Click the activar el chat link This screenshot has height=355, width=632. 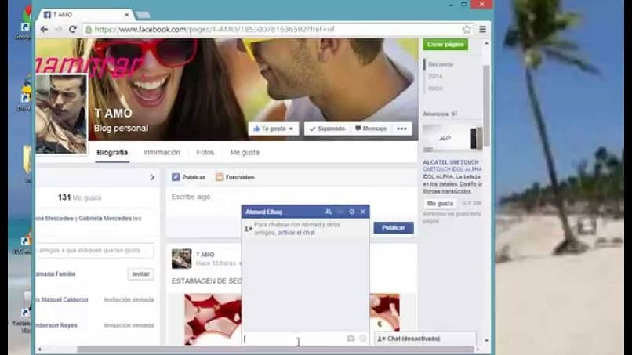click(296, 233)
